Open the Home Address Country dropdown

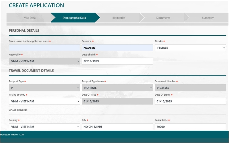(44, 126)
